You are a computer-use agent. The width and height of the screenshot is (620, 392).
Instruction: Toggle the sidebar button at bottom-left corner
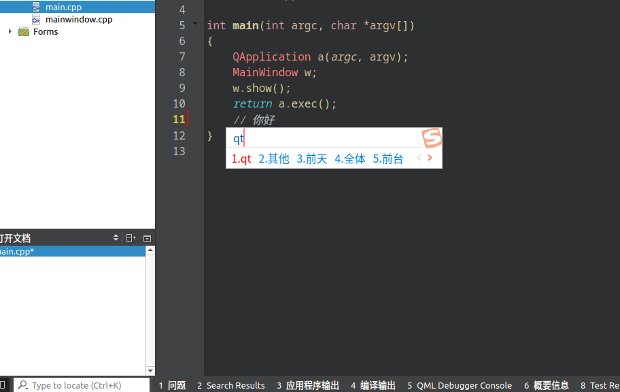pos(4,385)
